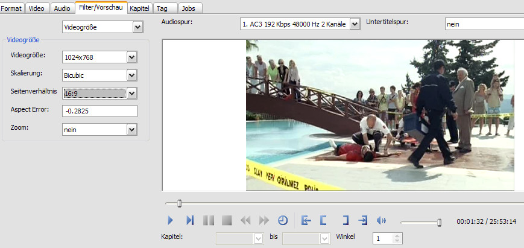Expand the Audiospur track dropdown
Screen dimensions: 524x248
(x=355, y=24)
